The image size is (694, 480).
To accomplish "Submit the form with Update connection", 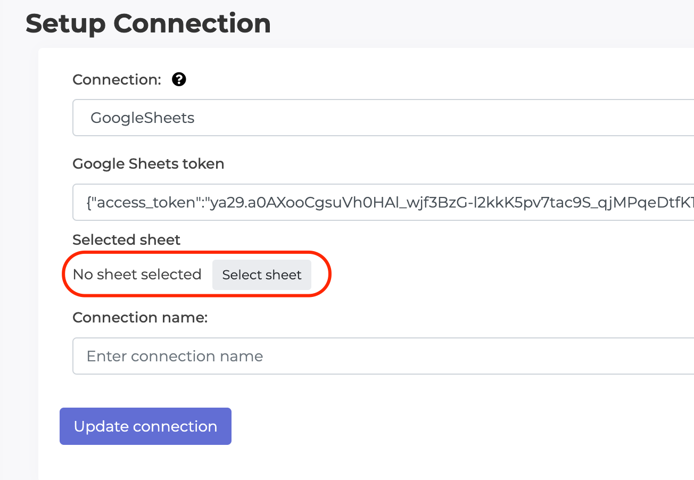I will 145,426.
